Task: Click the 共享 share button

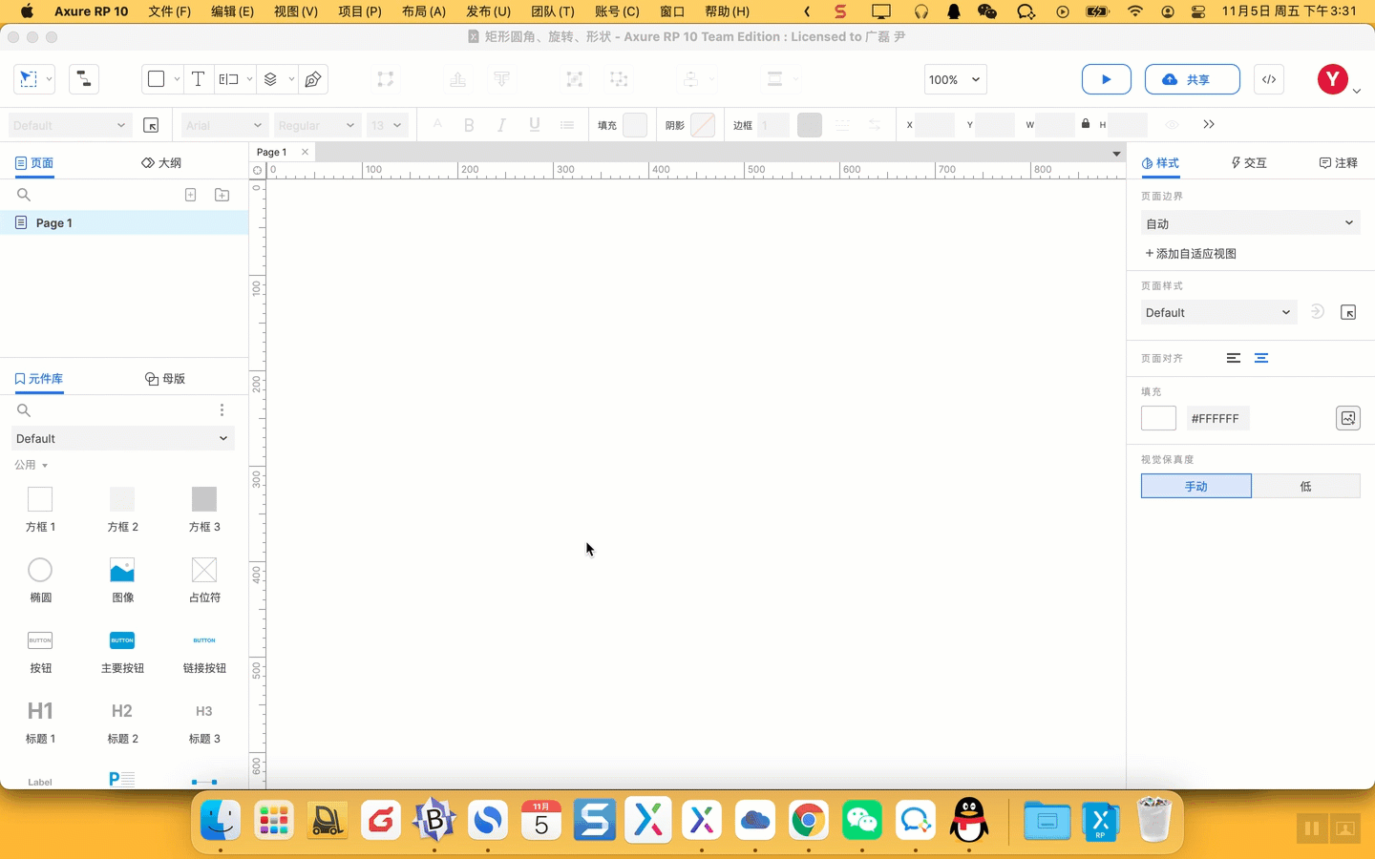Action: pyautogui.click(x=1192, y=79)
